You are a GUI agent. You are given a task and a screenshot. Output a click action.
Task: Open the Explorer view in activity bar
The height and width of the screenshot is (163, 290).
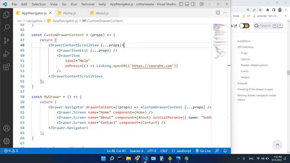click(x=6, y=14)
